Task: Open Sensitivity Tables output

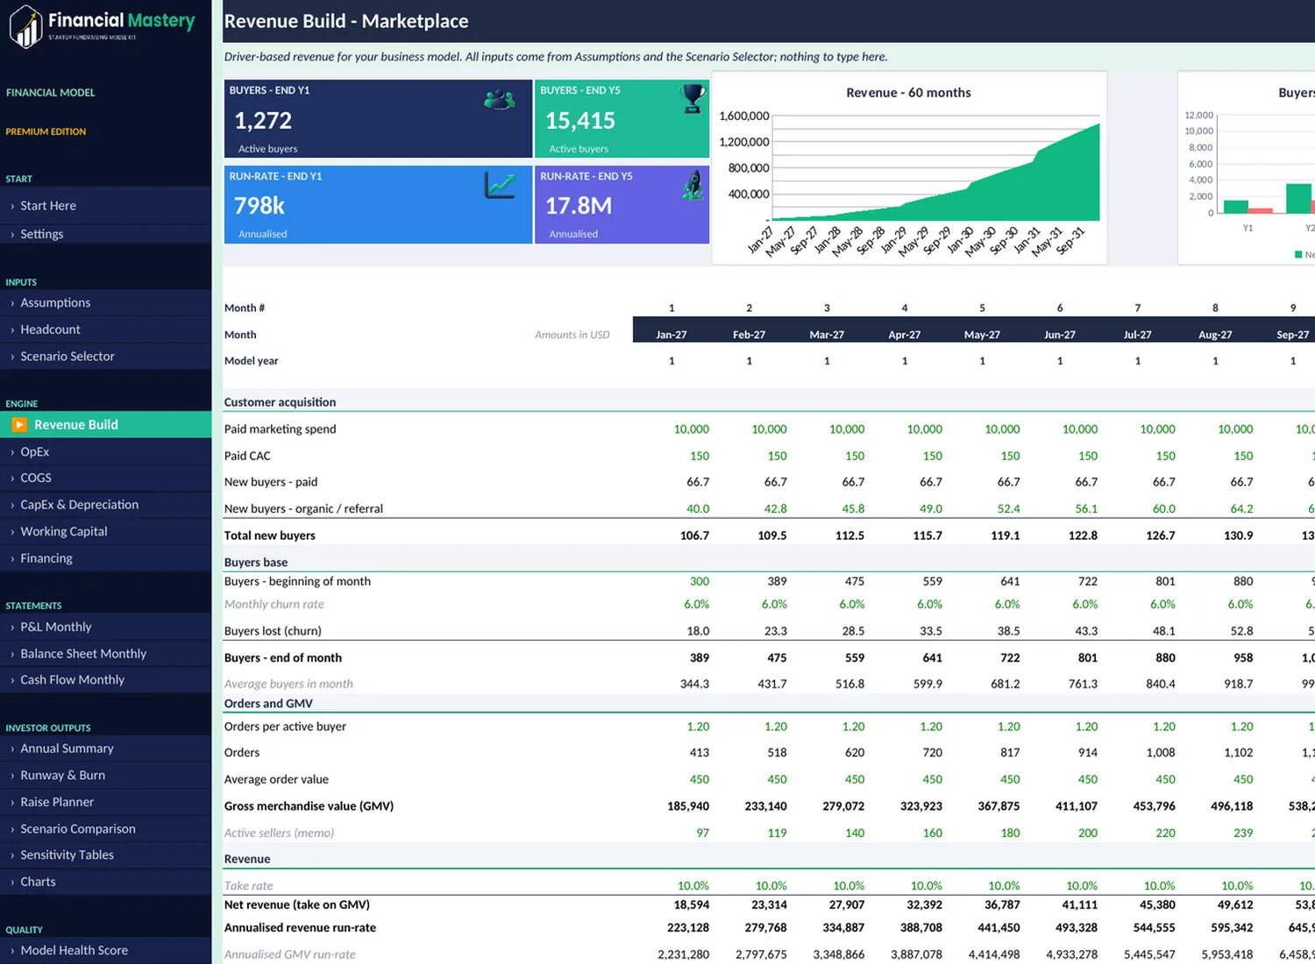Action: pyautogui.click(x=106, y=855)
